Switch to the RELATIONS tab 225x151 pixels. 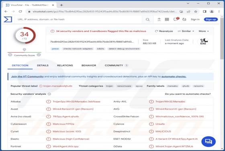click(65, 65)
